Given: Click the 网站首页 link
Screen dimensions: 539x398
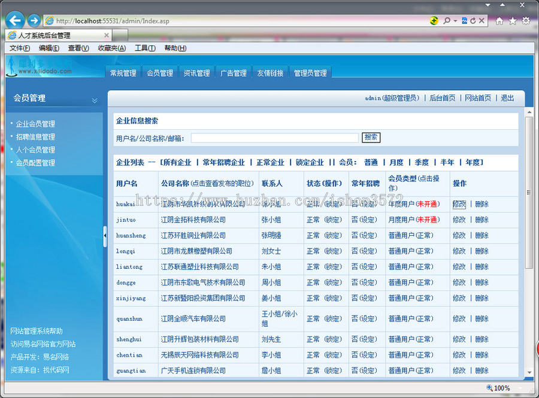Looking at the screenshot, I should (478, 98).
